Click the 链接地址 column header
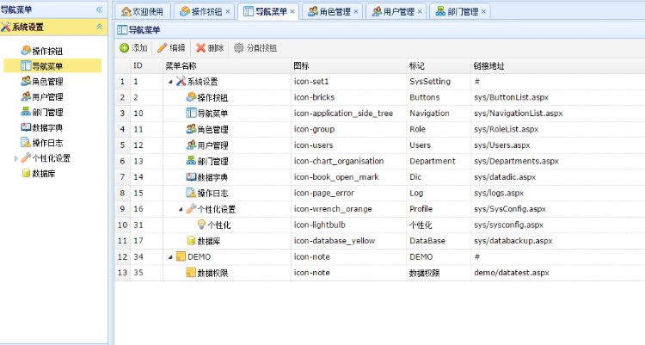 pos(558,66)
